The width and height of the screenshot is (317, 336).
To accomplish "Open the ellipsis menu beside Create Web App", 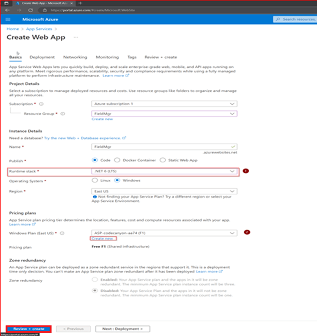I will tap(76, 37).
